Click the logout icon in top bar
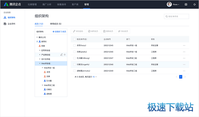199x117 pixels. coord(194,5)
